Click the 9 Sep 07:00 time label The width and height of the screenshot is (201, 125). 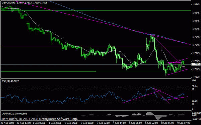point(184,123)
